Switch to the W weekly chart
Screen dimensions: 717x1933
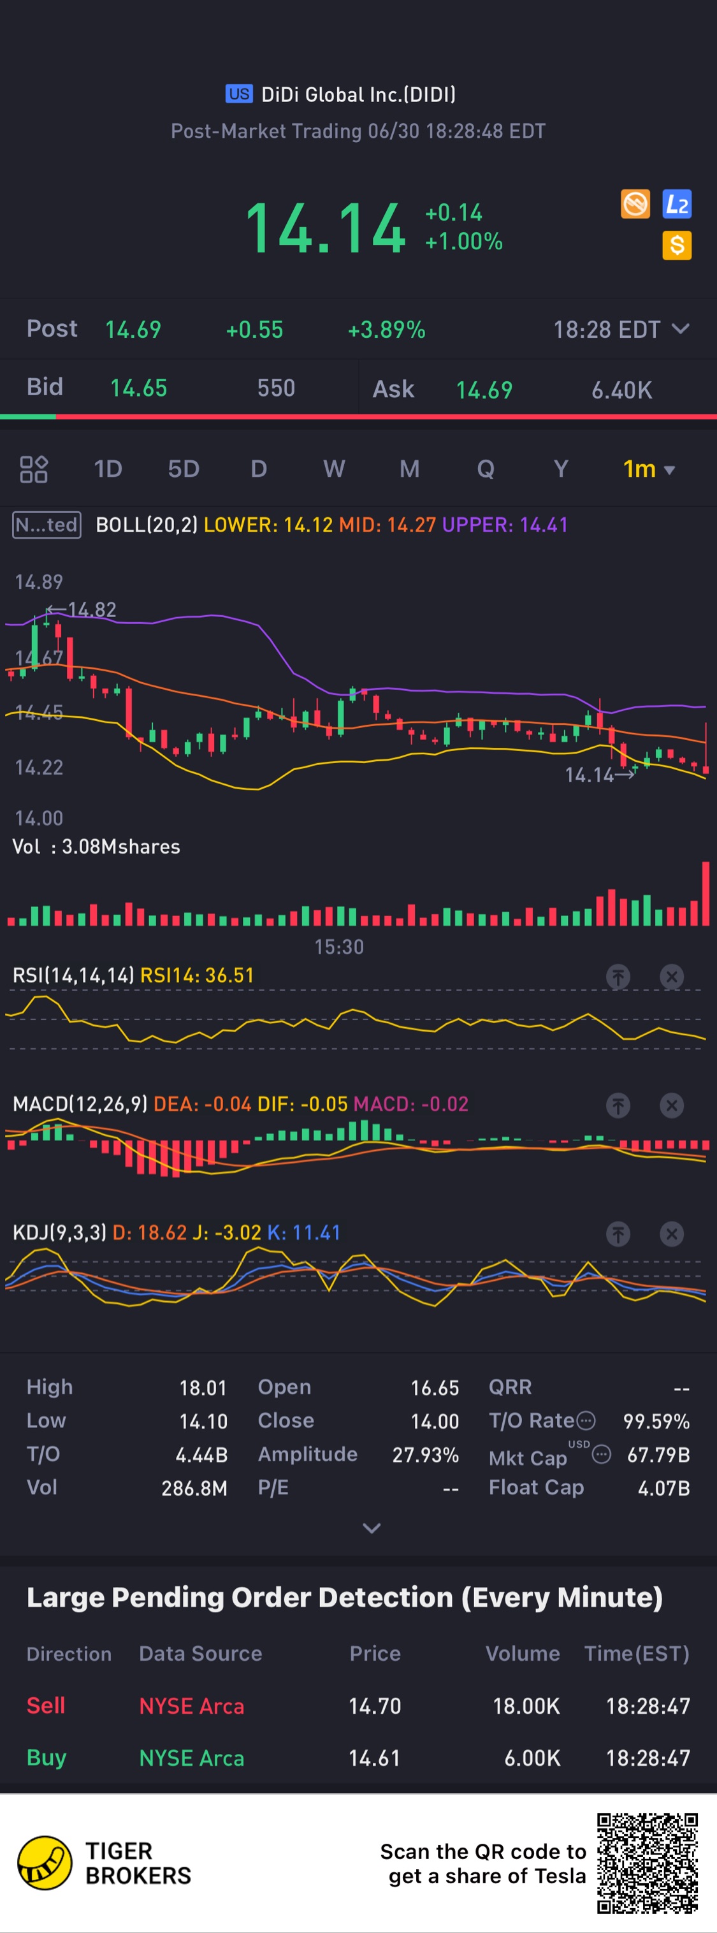tap(335, 469)
